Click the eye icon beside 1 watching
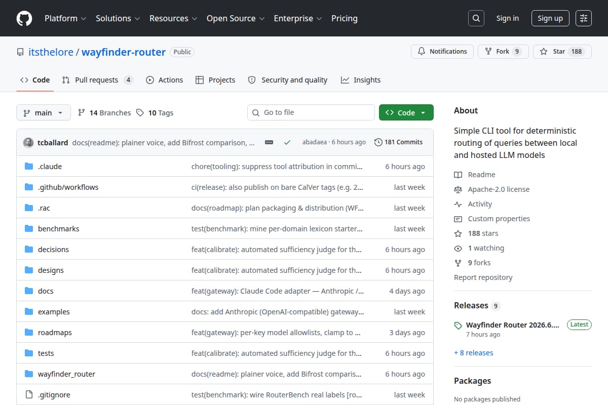Image resolution: width=608 pixels, height=405 pixels. click(x=458, y=248)
